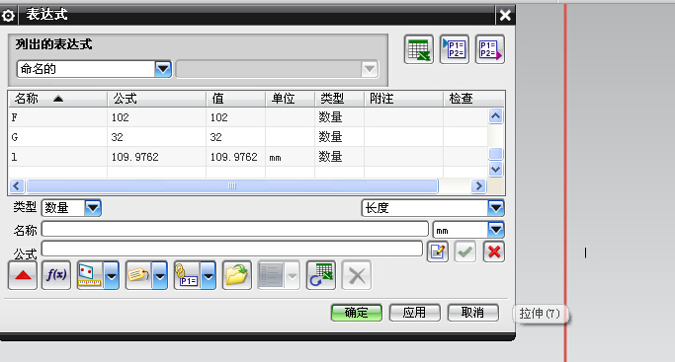Sort by the 单位 column header

tap(291, 99)
